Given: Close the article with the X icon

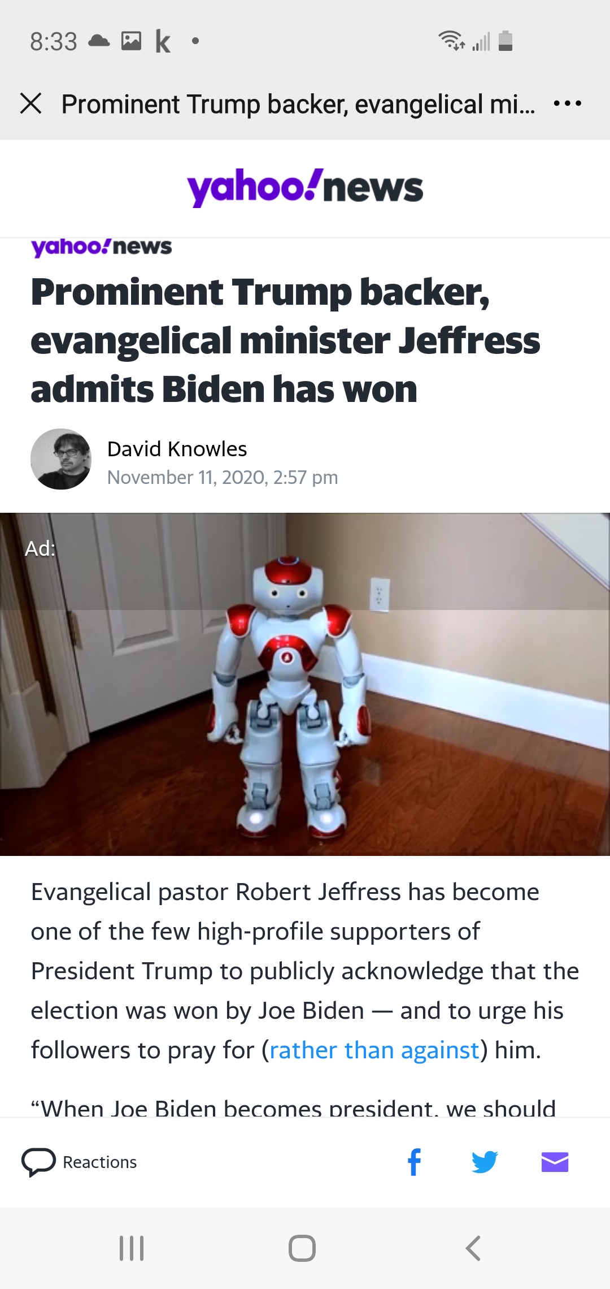Looking at the screenshot, I should click(x=31, y=103).
